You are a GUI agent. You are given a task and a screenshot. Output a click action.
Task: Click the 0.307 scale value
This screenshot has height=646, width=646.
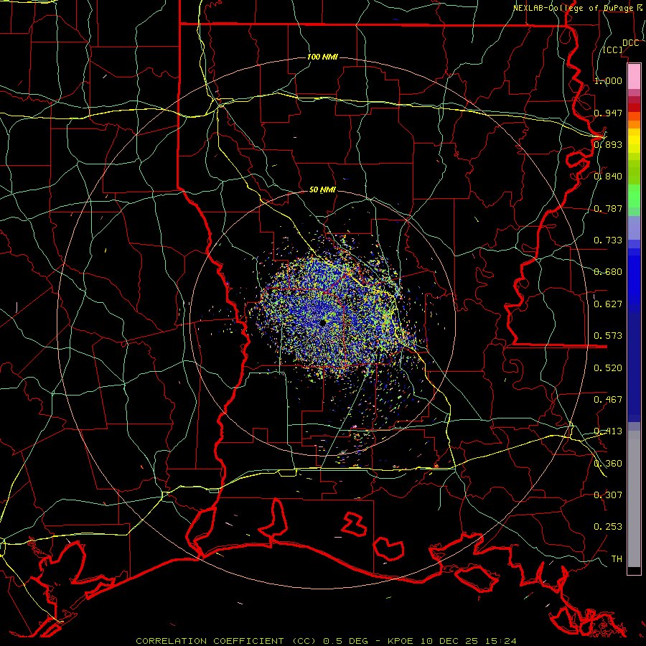click(608, 495)
